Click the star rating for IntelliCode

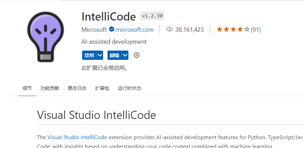tap(233, 29)
